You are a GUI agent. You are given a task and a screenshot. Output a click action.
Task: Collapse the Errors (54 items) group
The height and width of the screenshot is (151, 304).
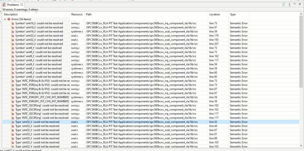click(x=5, y=19)
